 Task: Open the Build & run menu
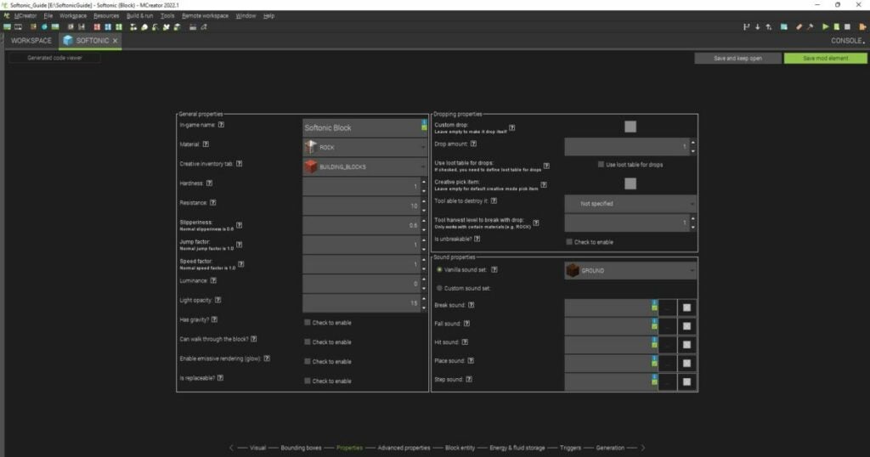click(140, 15)
